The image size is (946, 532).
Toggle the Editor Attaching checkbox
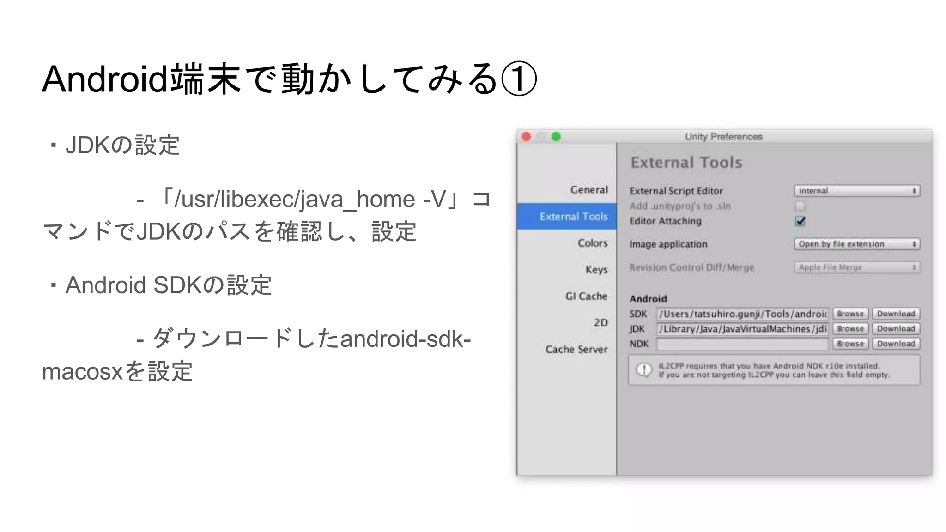(x=800, y=221)
